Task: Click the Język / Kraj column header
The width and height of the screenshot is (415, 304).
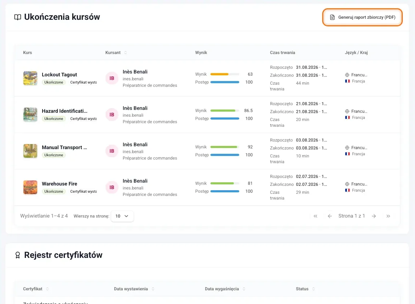Action: [356, 53]
